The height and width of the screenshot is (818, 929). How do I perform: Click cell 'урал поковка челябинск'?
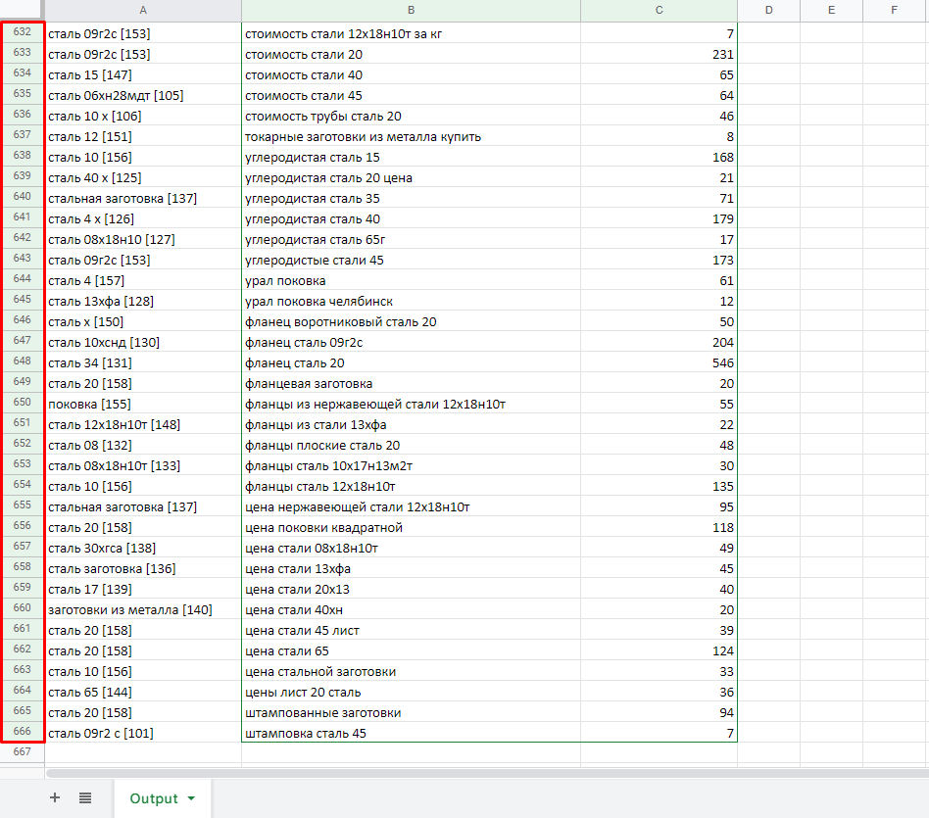click(x=411, y=302)
